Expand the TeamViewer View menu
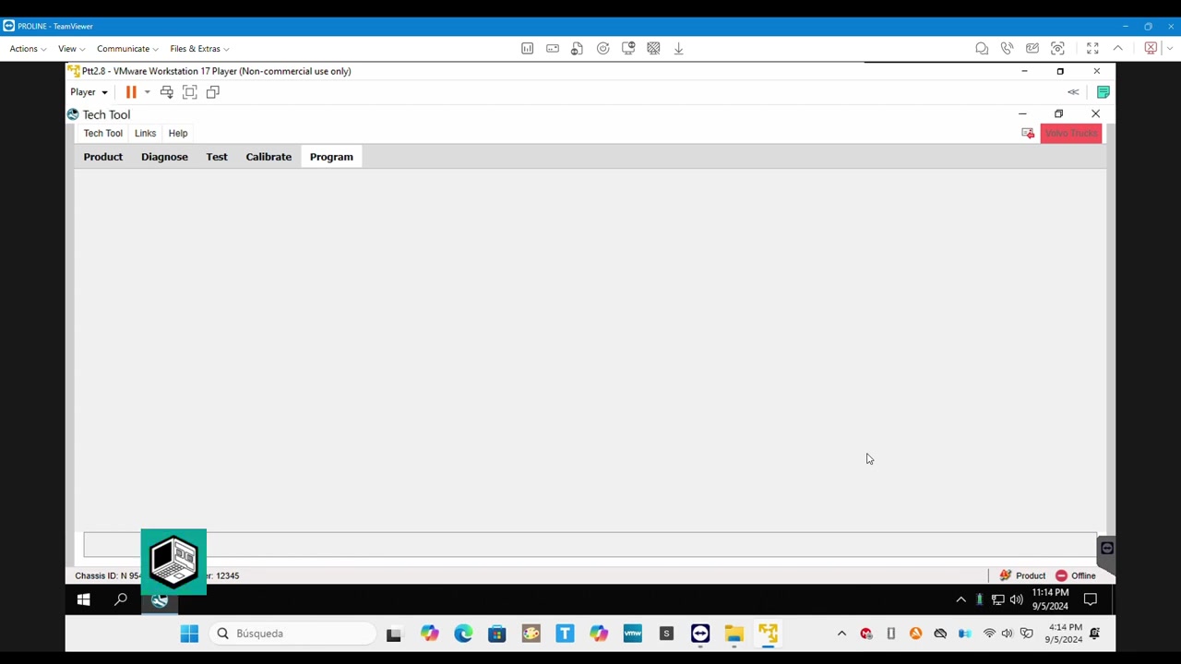 (x=71, y=49)
